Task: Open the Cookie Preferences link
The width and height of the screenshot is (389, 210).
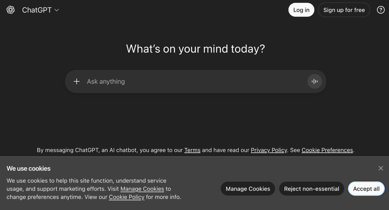Action: pyautogui.click(x=327, y=150)
